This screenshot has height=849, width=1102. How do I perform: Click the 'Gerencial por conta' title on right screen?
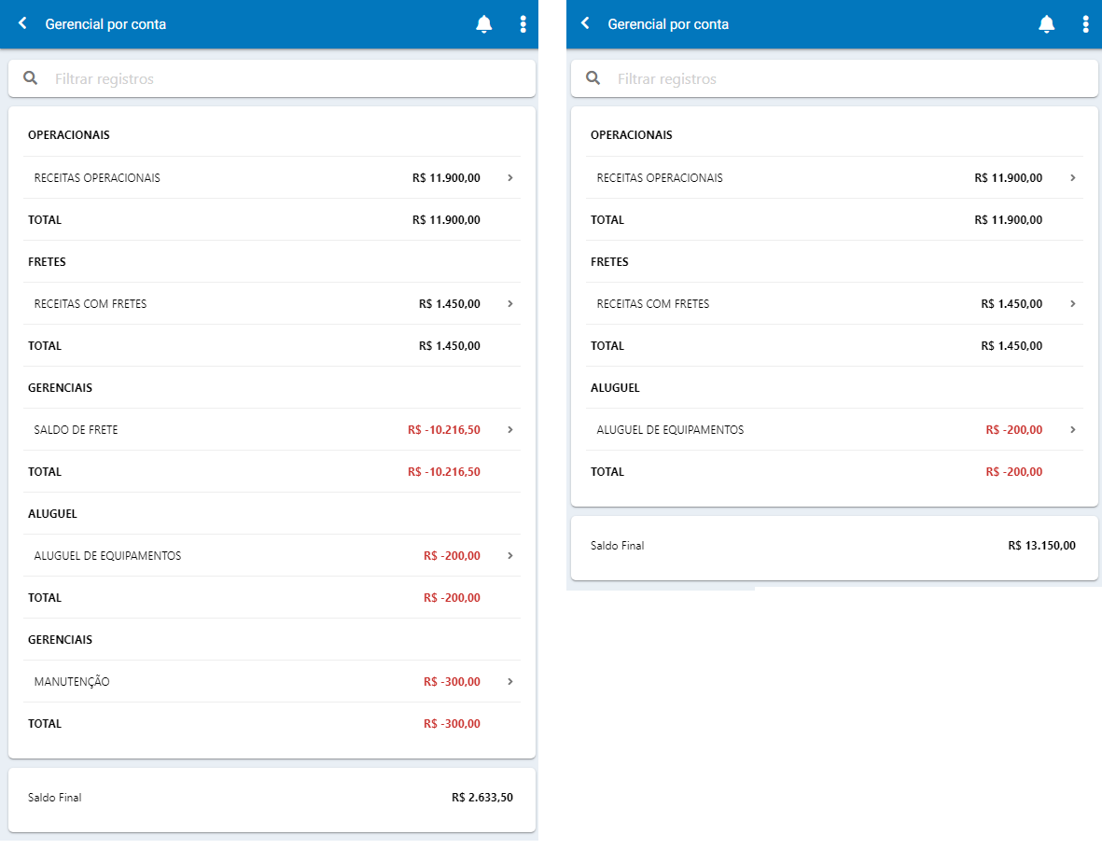pyautogui.click(x=668, y=24)
